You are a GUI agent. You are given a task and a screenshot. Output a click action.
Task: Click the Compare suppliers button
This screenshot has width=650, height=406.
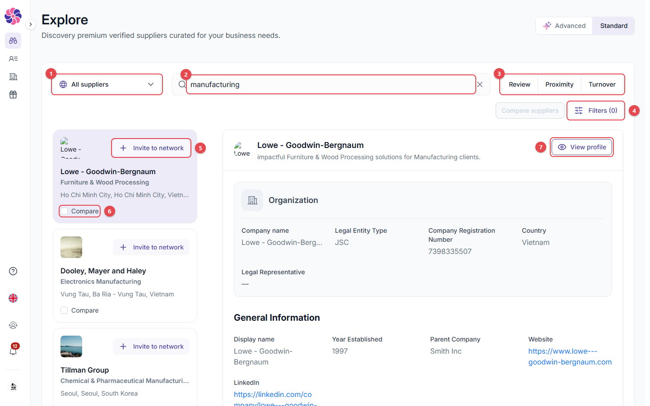[x=530, y=111]
